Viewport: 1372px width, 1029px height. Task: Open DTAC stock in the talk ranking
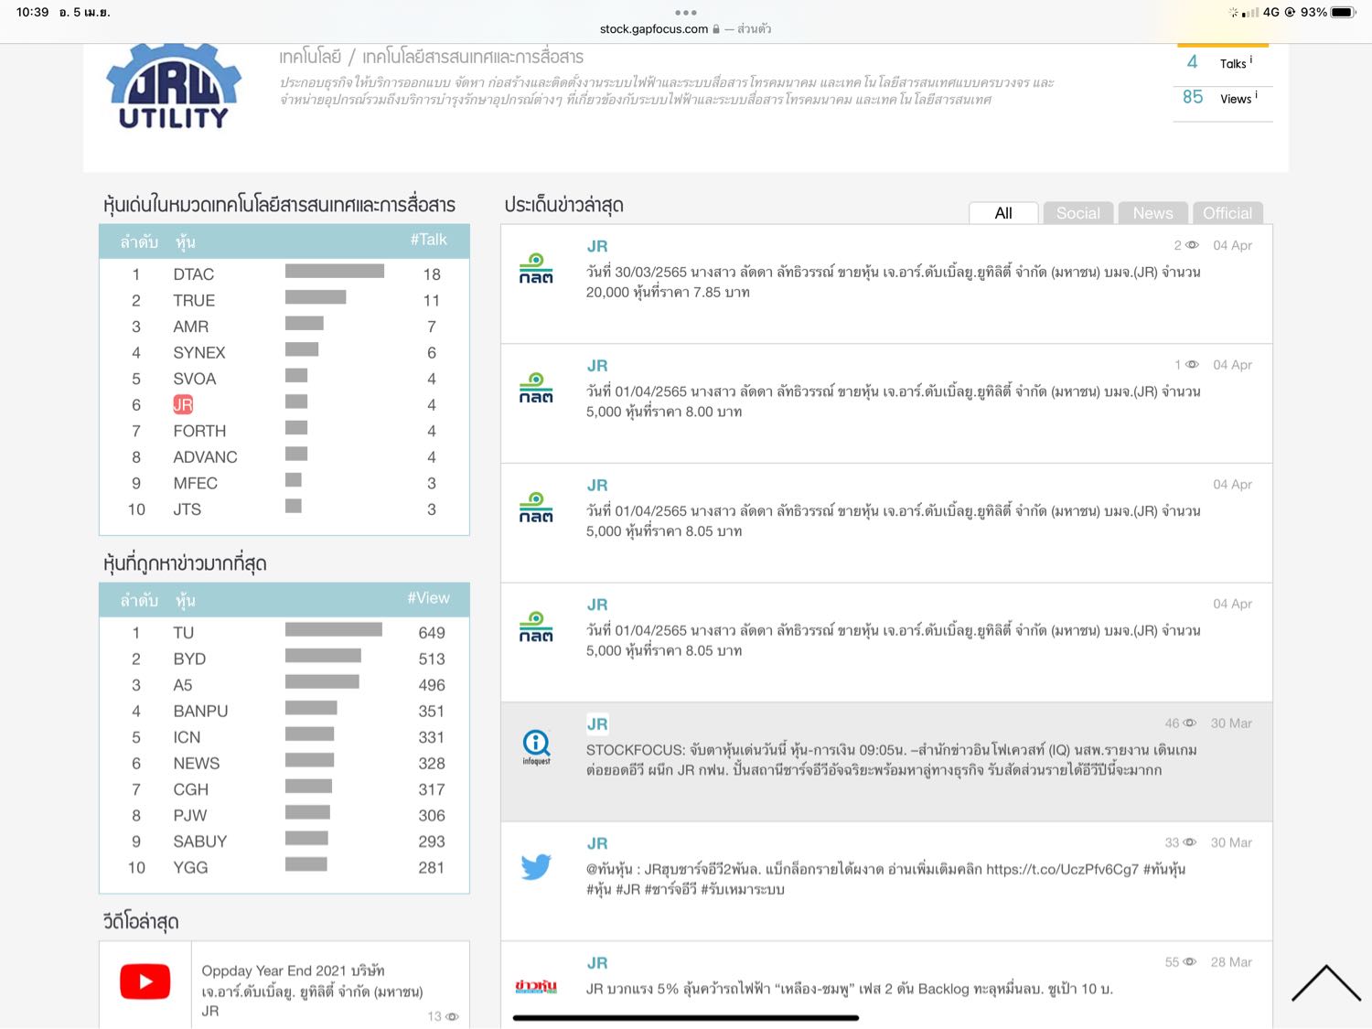coord(194,274)
